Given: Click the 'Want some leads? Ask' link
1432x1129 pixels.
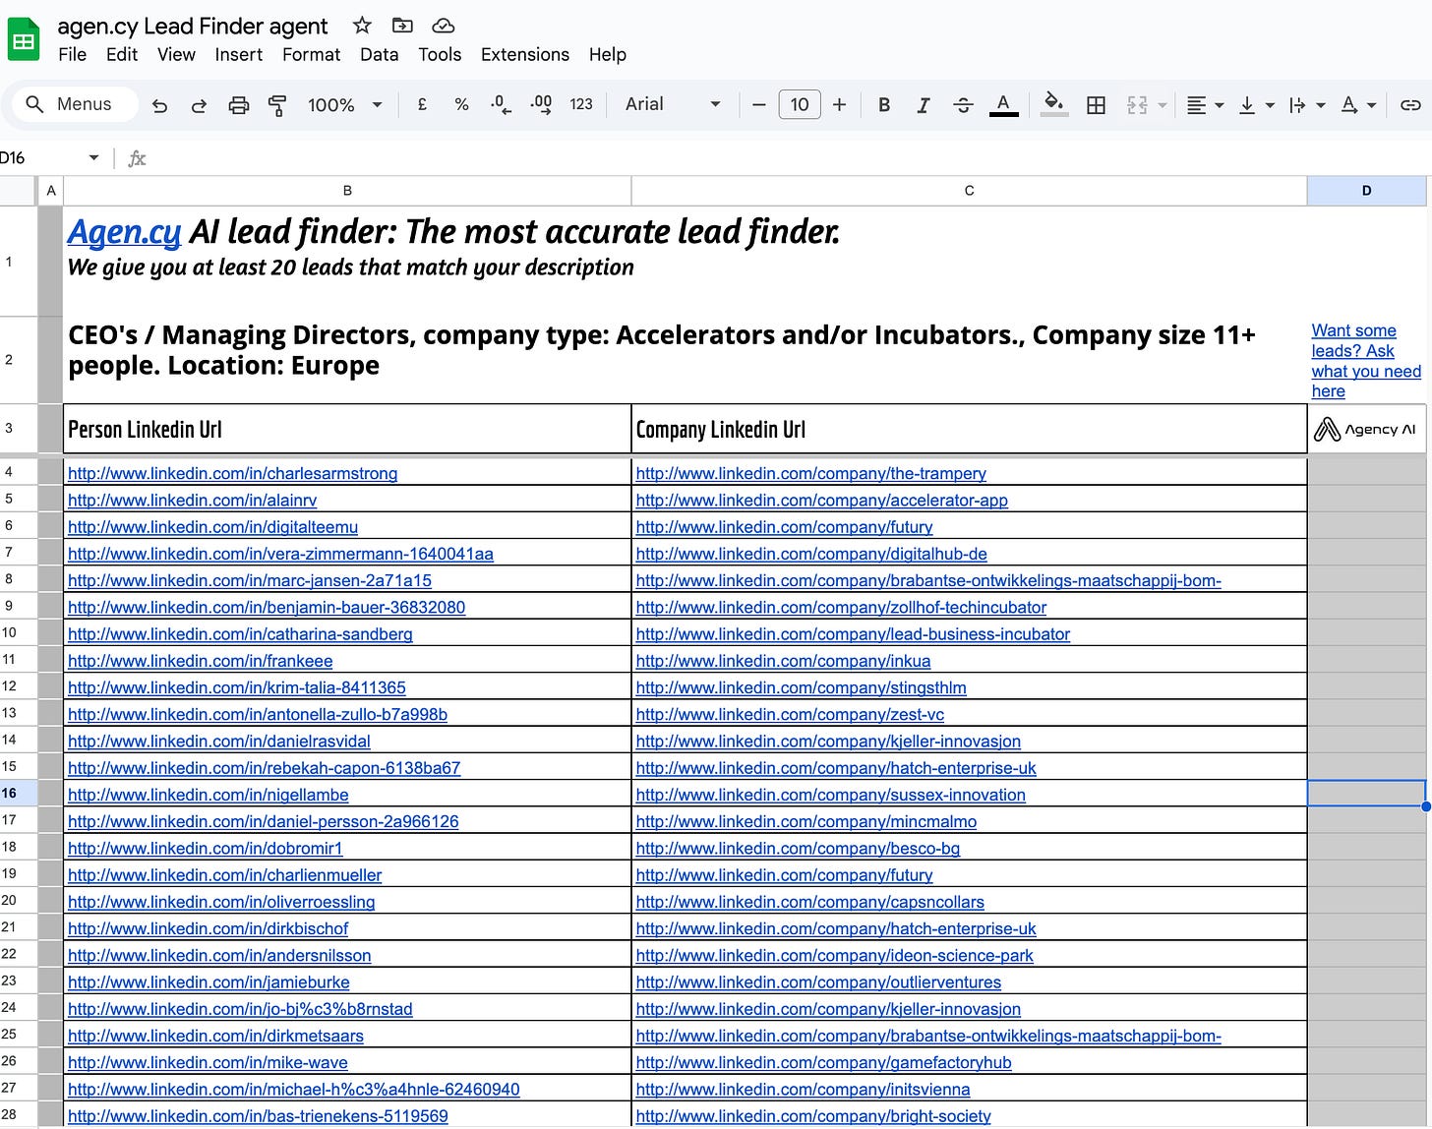Looking at the screenshot, I should [x=1366, y=361].
